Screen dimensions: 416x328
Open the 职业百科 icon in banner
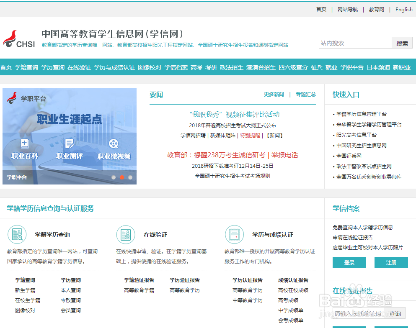[25, 143]
